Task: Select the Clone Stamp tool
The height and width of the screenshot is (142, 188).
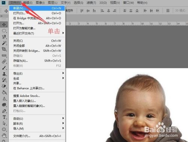Action: [x=4, y=74]
